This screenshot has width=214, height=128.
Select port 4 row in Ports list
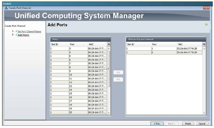[79, 52]
